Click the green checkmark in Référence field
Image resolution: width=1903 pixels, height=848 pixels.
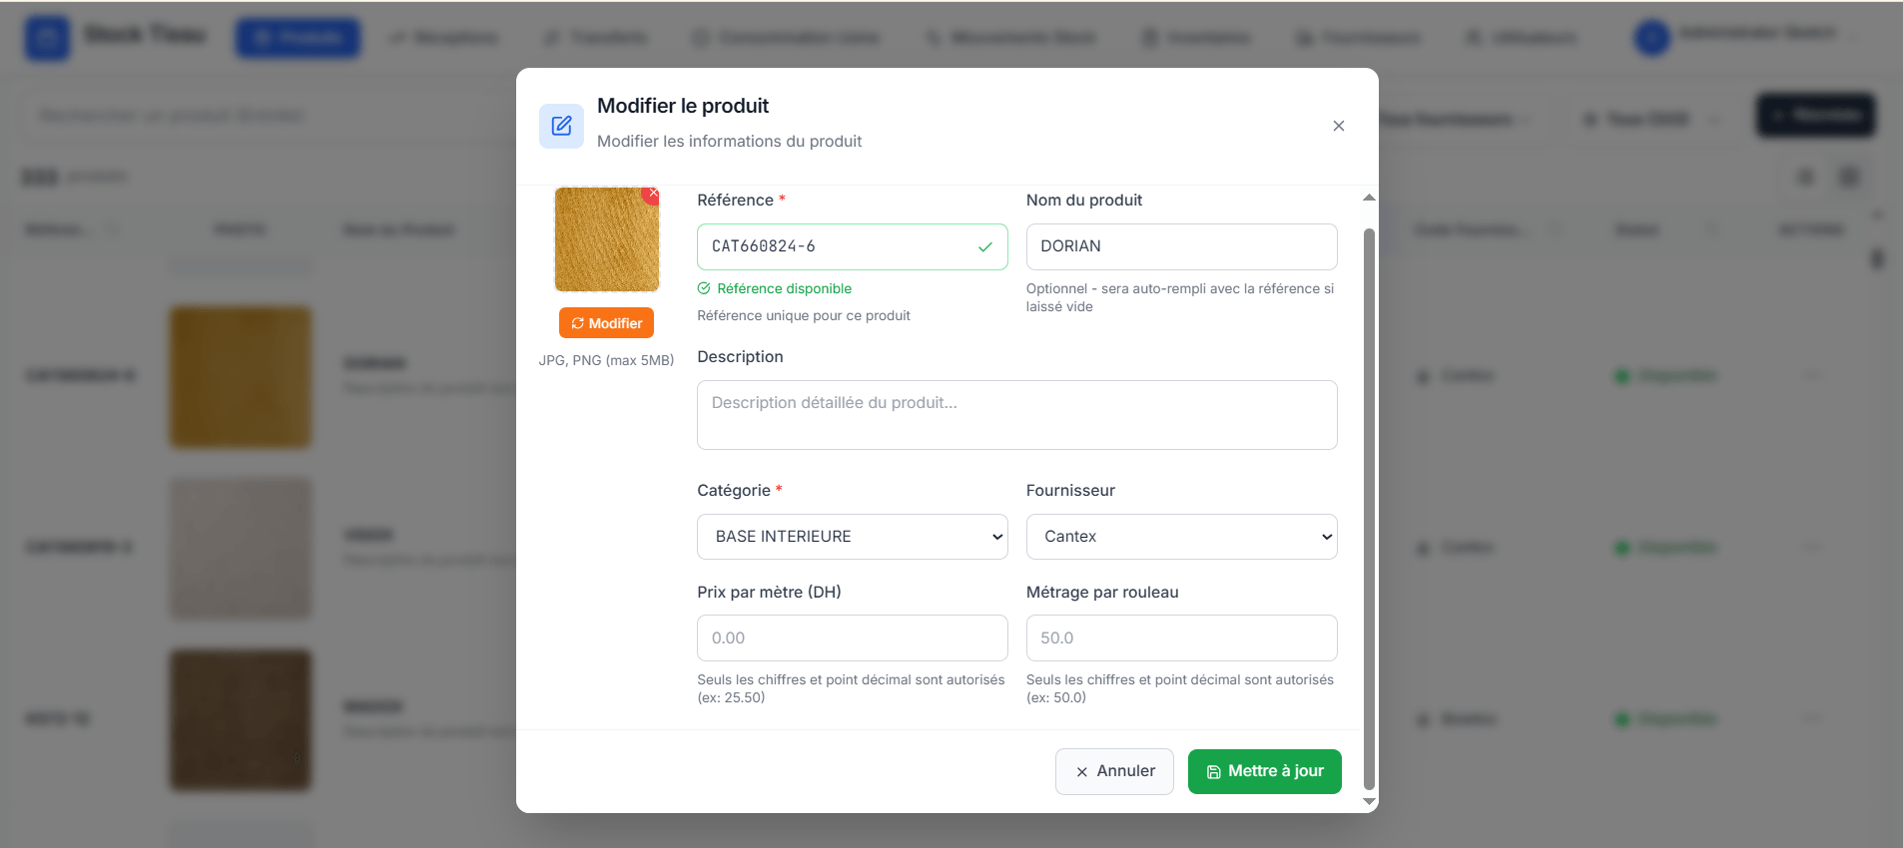pyautogui.click(x=984, y=247)
